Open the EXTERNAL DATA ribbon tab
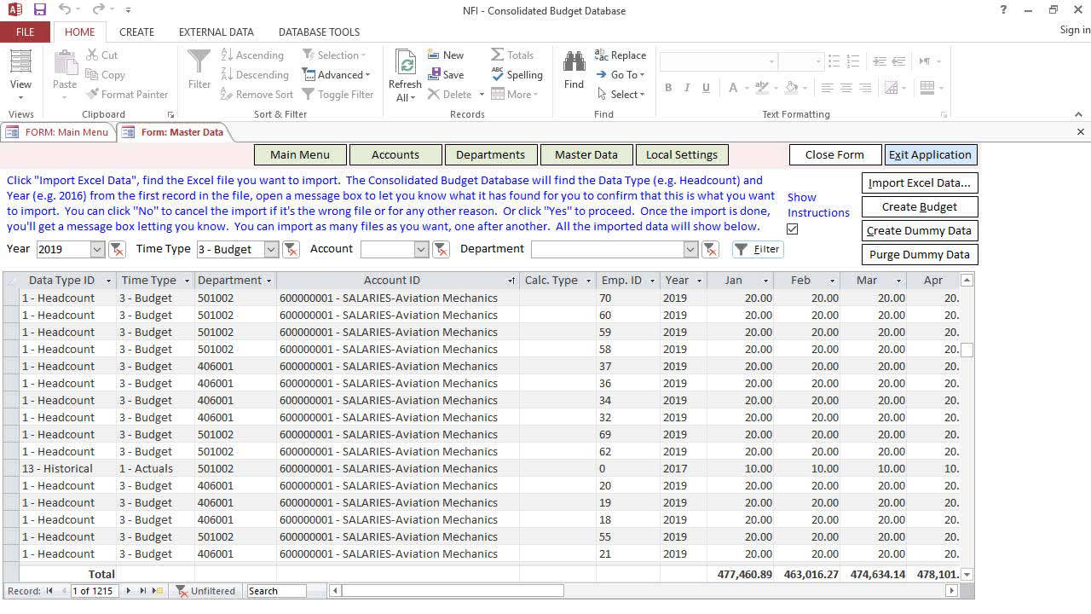Viewport: 1091px width, 614px height. pyautogui.click(x=216, y=32)
